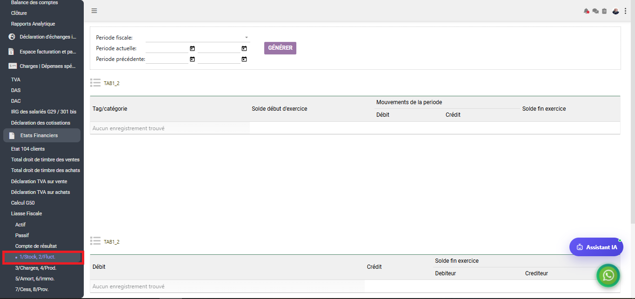Open calendar for Periode précédente start date
Screen dimensions: 635x299
point(192,59)
